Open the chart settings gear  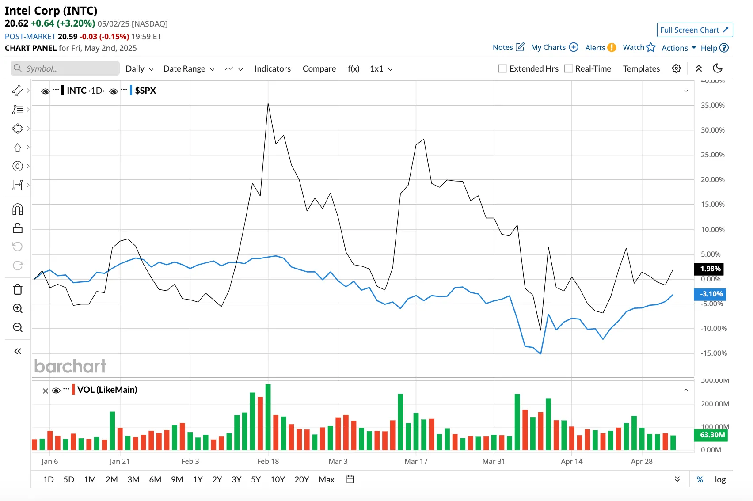pyautogui.click(x=676, y=68)
